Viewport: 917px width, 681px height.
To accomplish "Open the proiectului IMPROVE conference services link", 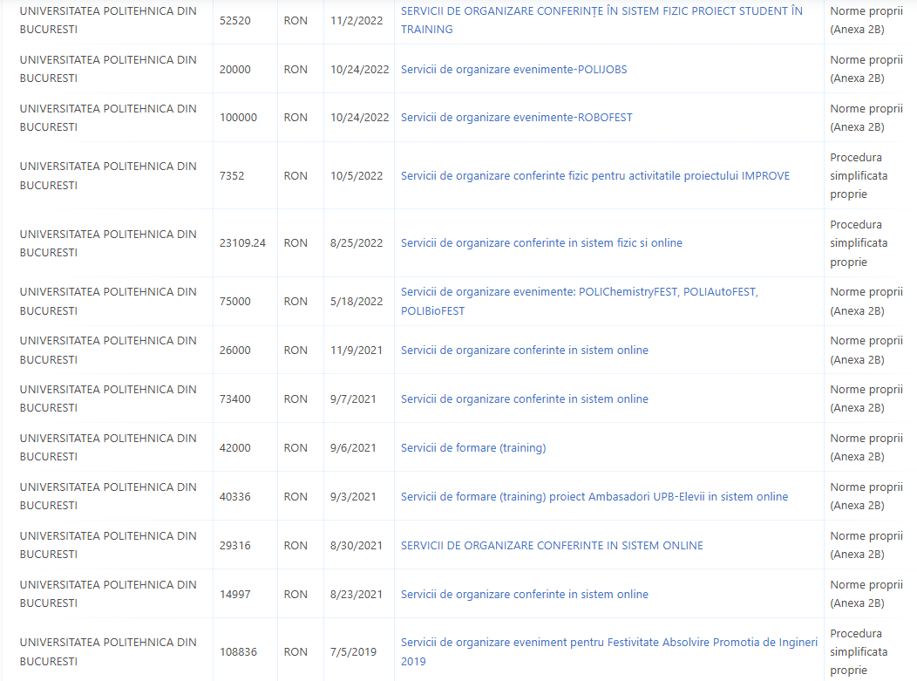I will tap(594, 175).
